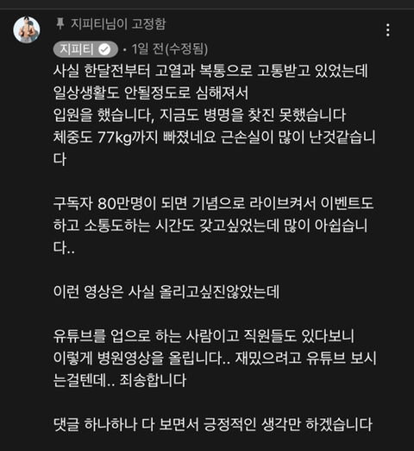Click the pin icon above the comment
Screen dimensions: 414x451
click(x=60, y=23)
